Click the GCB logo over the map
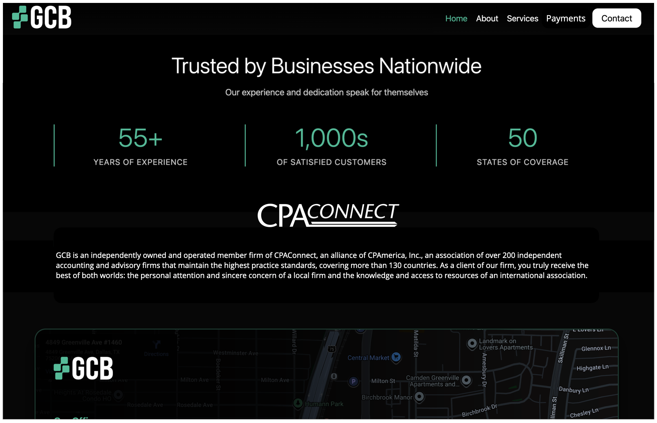Viewport: 657px width, 423px height. click(84, 368)
